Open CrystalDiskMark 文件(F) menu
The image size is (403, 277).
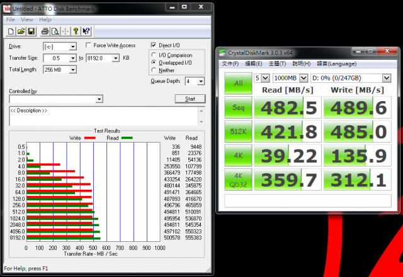230,63
